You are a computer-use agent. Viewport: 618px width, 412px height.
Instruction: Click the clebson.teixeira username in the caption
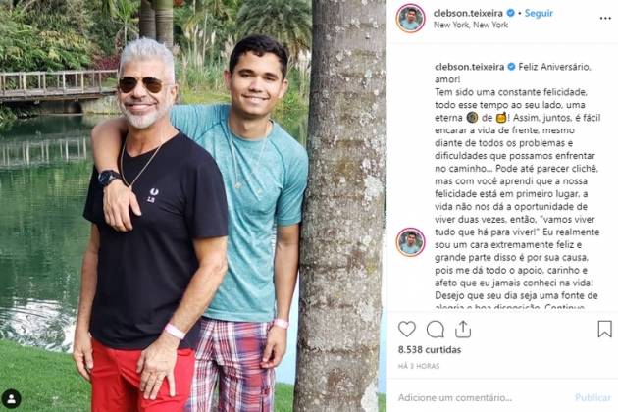[470, 67]
